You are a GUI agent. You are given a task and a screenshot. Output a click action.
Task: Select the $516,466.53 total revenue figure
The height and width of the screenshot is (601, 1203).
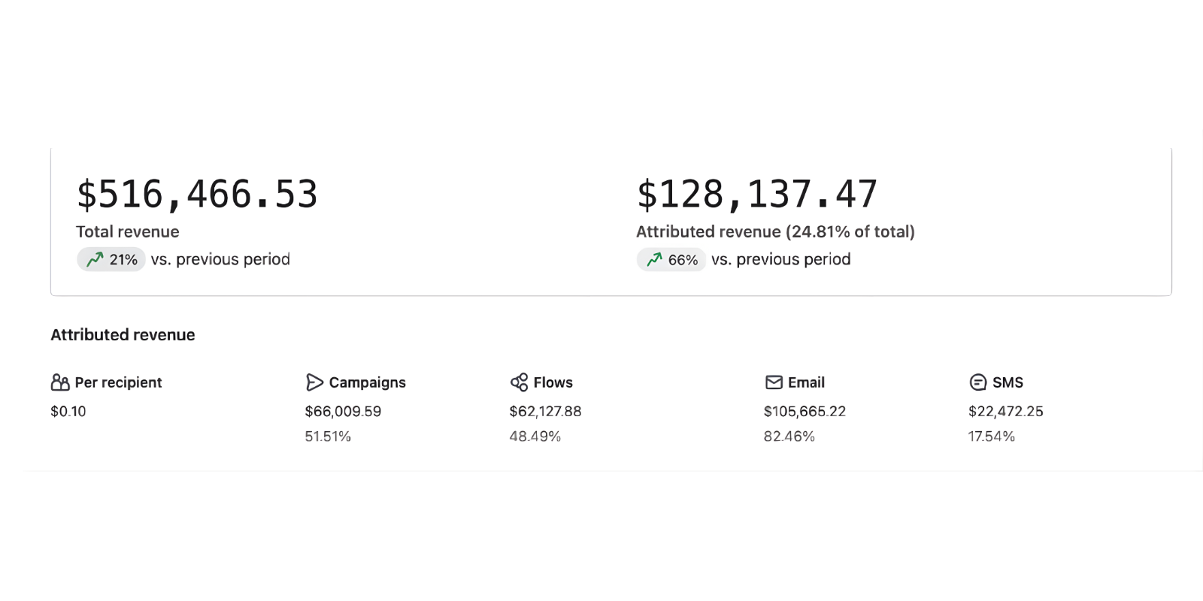(x=197, y=194)
